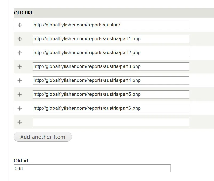Click drag handle for the part3.php row
This screenshot has width=214, height=181.
(x=19, y=67)
